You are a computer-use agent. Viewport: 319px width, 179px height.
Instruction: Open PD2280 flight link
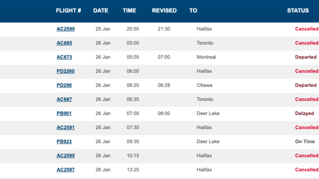click(x=65, y=71)
